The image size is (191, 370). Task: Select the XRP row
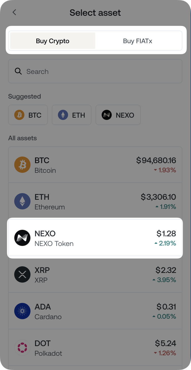pyautogui.click(x=95, y=274)
